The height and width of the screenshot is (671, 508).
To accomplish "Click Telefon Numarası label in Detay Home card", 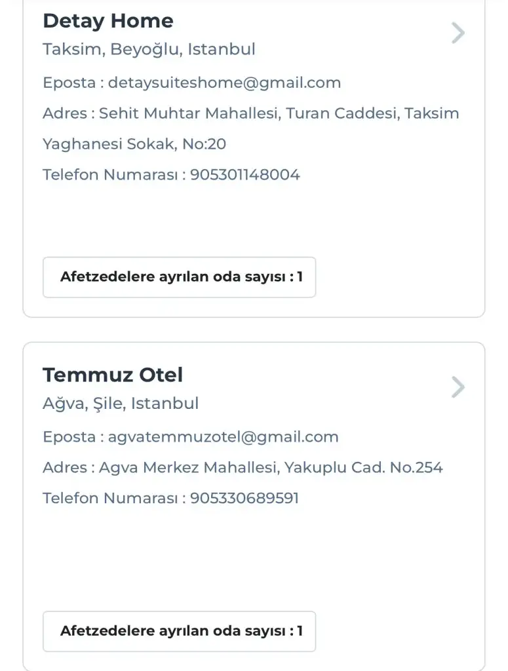I will 110,175.
